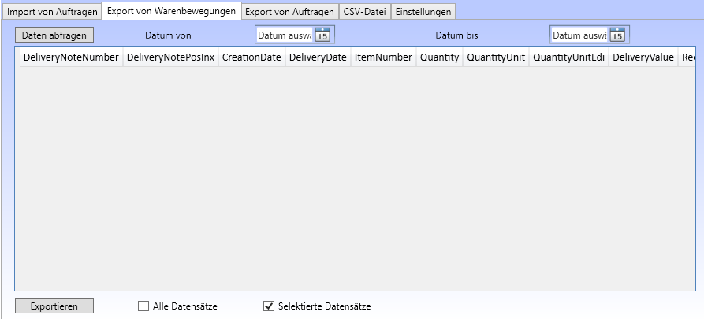Focus the 'Datum bis' date text field

tap(579, 35)
